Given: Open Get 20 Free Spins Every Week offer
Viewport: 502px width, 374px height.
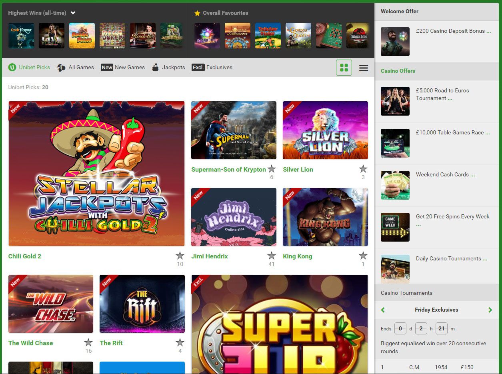Looking at the screenshot, I should [x=453, y=220].
